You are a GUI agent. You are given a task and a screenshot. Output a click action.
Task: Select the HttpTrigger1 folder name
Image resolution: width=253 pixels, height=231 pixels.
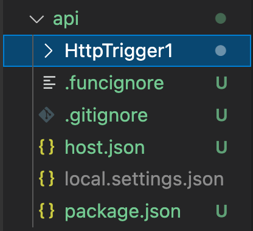point(119,51)
